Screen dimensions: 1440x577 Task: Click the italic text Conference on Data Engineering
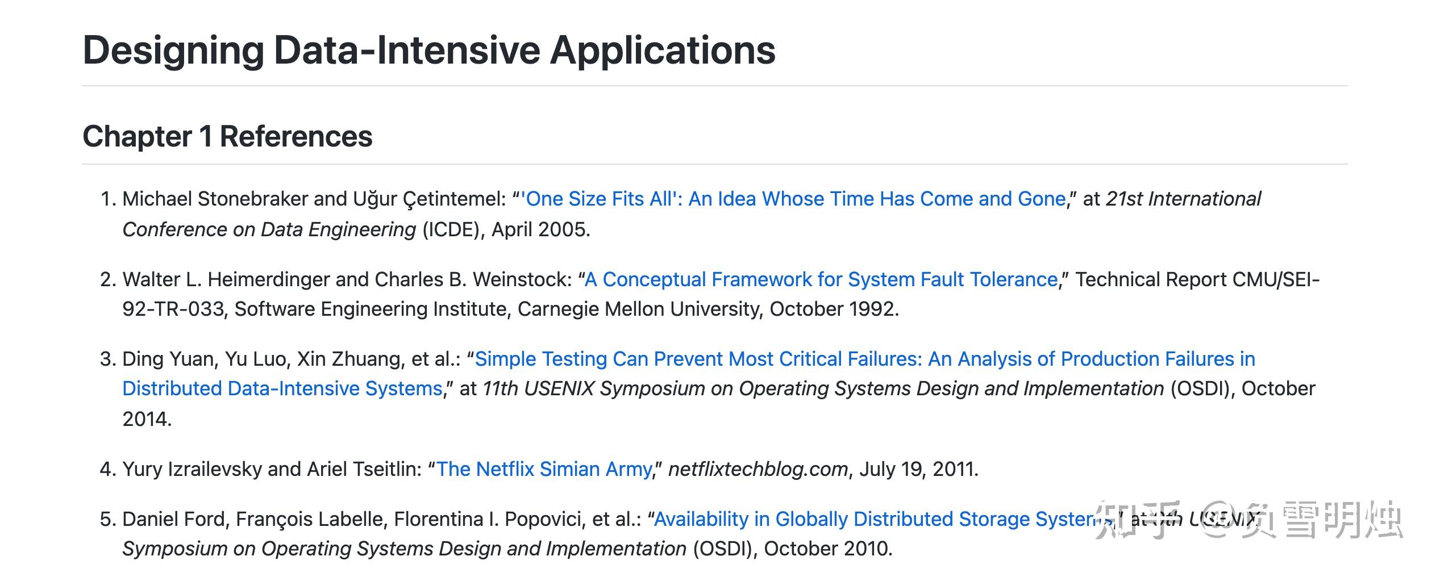[269, 230]
